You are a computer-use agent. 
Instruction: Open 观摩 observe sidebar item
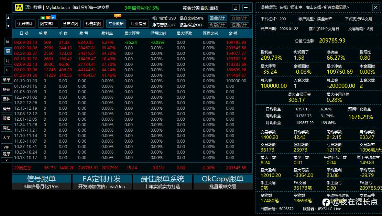point(7,154)
